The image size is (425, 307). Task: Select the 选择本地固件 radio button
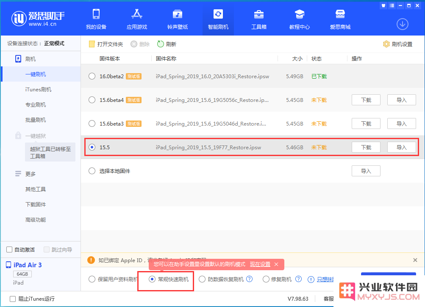(x=92, y=171)
